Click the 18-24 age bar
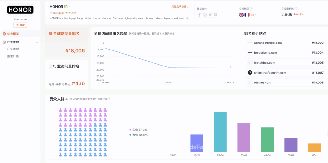This screenshot has height=163, width=328. [197, 143]
